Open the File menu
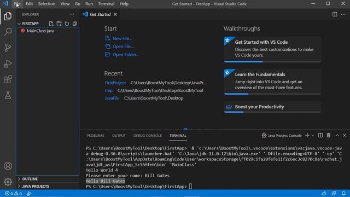This screenshot has width=350, height=197. 17,4
